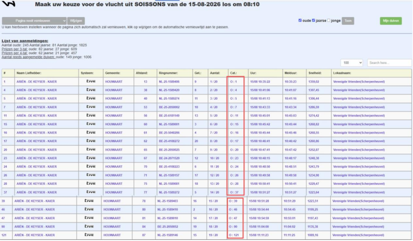413x241 pixels.
Task: Uncheck the 'oude' checkbox
Action: pos(300,20)
